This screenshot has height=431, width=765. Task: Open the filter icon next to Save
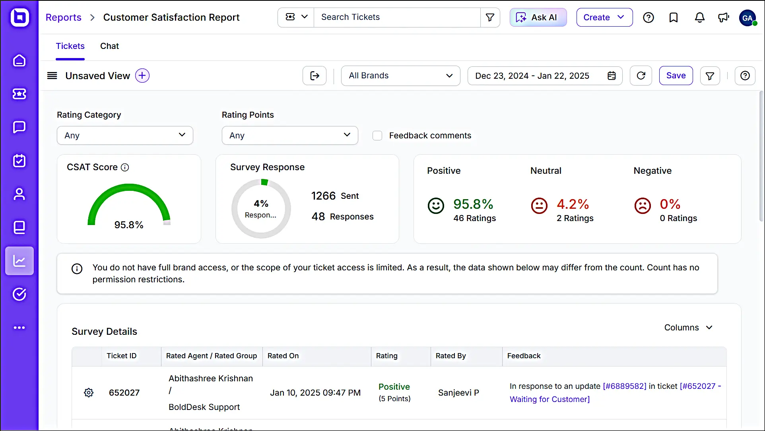(710, 76)
